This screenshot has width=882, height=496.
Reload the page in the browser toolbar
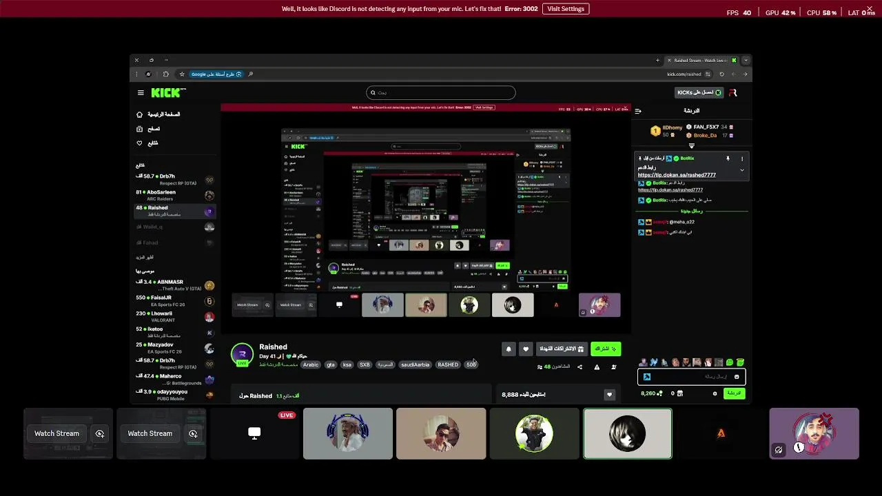[721, 74]
